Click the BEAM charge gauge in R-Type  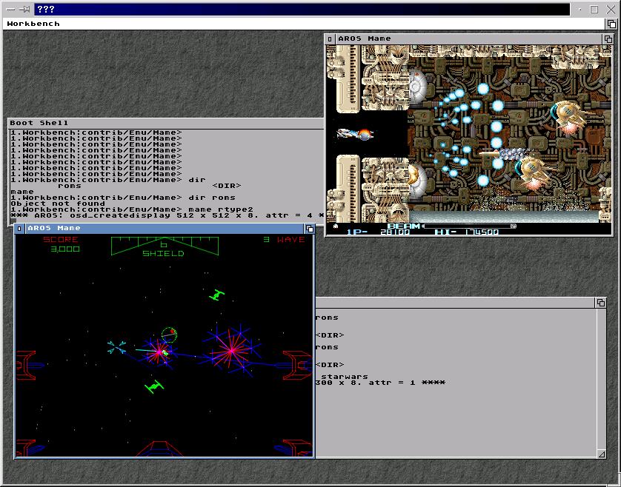coord(468,226)
